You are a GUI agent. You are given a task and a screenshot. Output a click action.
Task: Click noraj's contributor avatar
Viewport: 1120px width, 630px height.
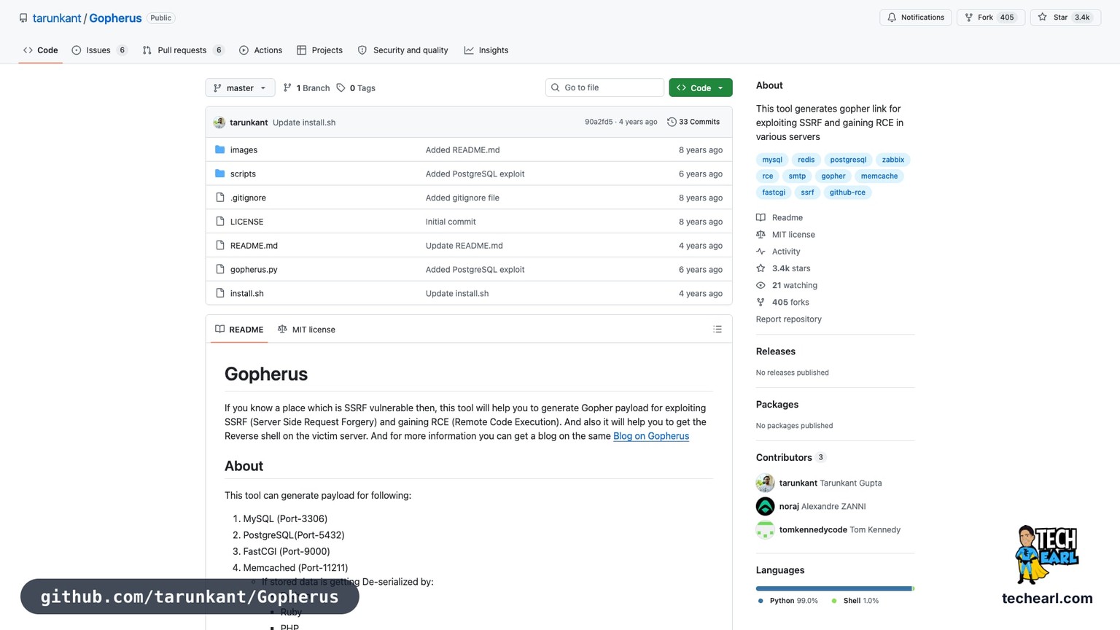pos(765,506)
